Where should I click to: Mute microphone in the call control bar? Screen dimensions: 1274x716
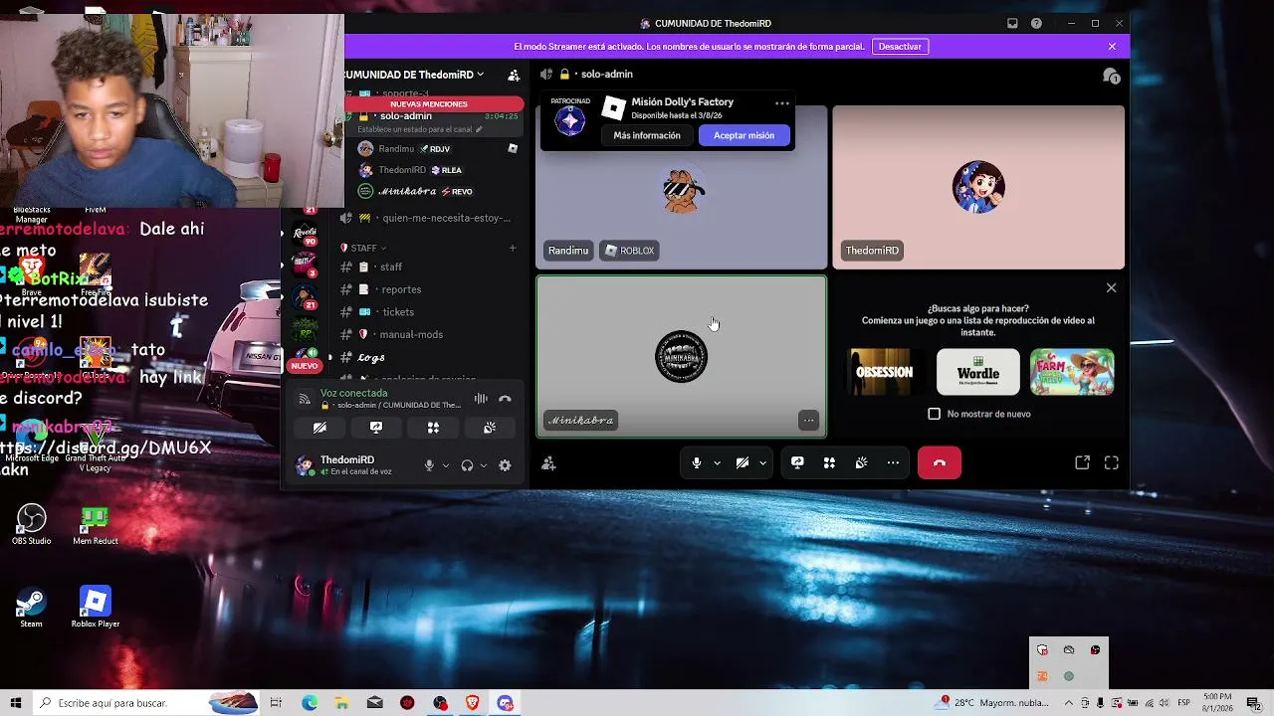(x=697, y=462)
